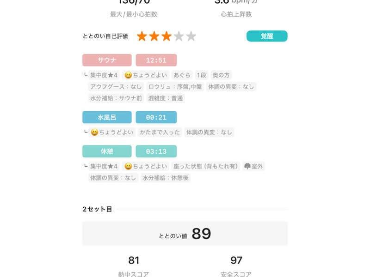370x277 pixels.
Task: Click the blue 水風呂 section label
Action: pyautogui.click(x=107, y=117)
